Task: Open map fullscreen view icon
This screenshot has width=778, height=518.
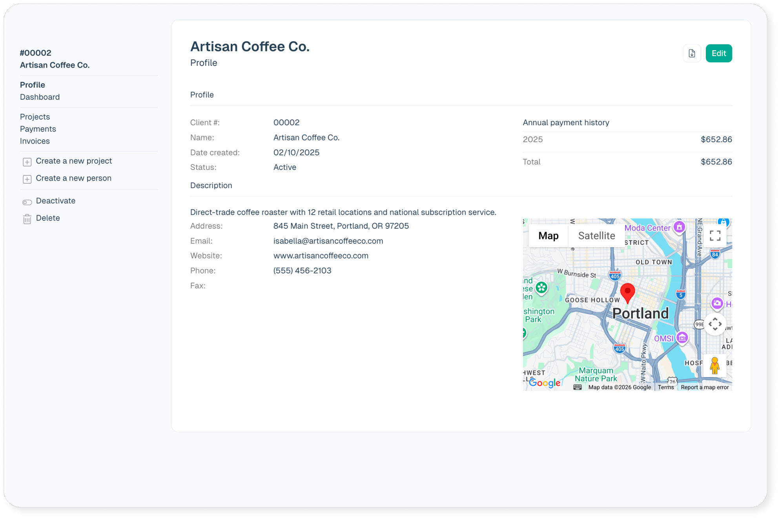Action: pyautogui.click(x=715, y=235)
